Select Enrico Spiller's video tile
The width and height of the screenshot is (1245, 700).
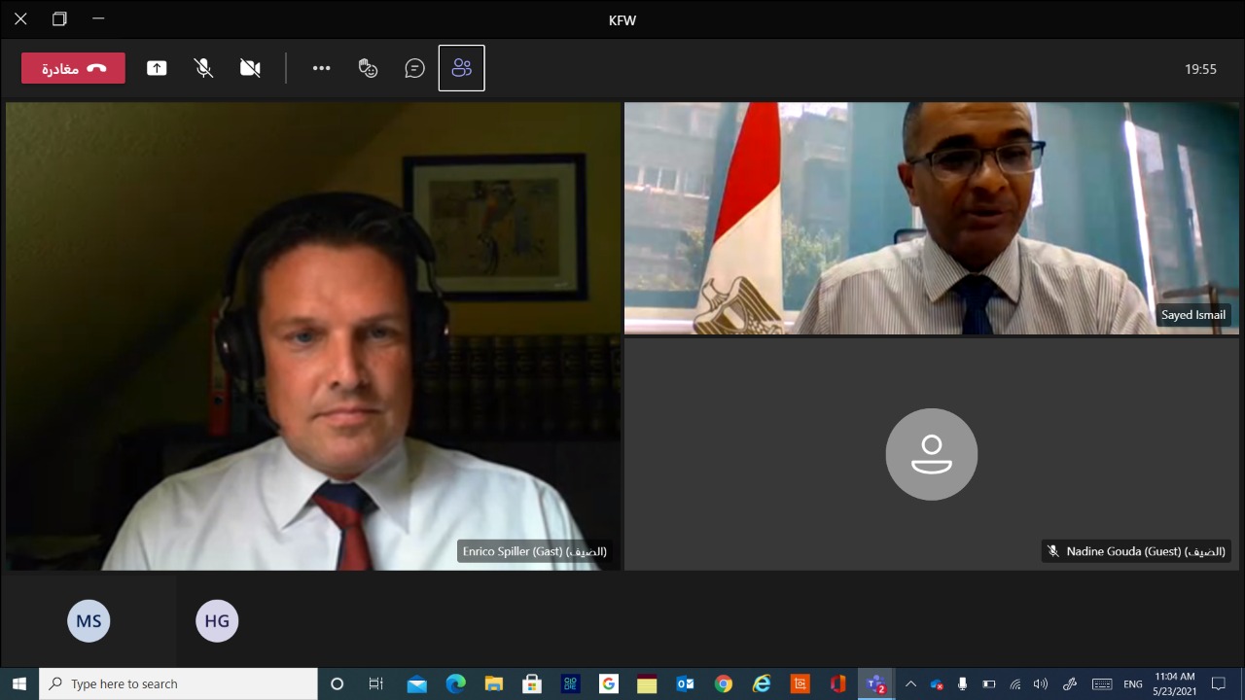[312, 335]
